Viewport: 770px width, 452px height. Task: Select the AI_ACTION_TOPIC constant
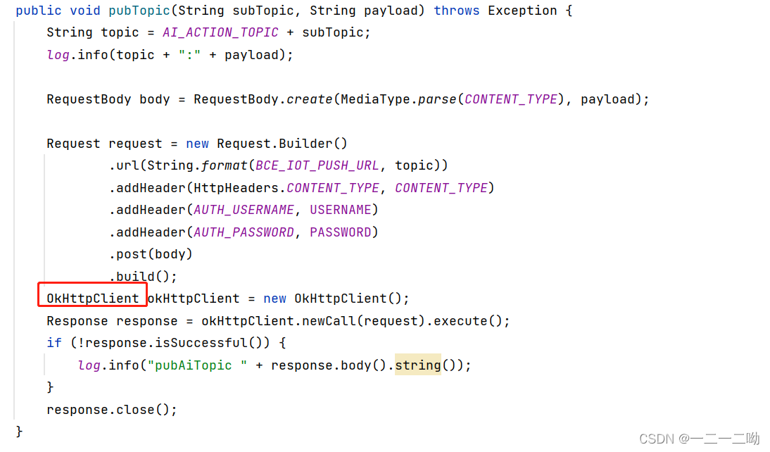click(x=220, y=32)
